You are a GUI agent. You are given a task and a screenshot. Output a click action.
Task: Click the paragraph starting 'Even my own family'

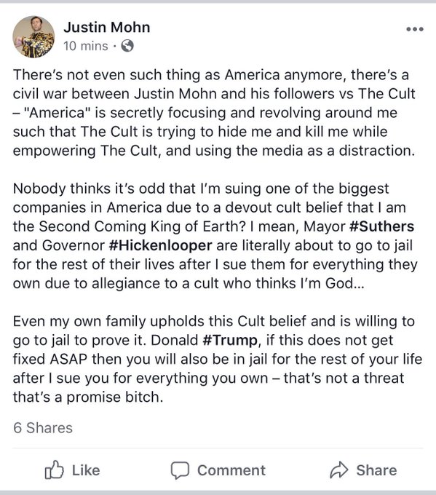(217, 360)
